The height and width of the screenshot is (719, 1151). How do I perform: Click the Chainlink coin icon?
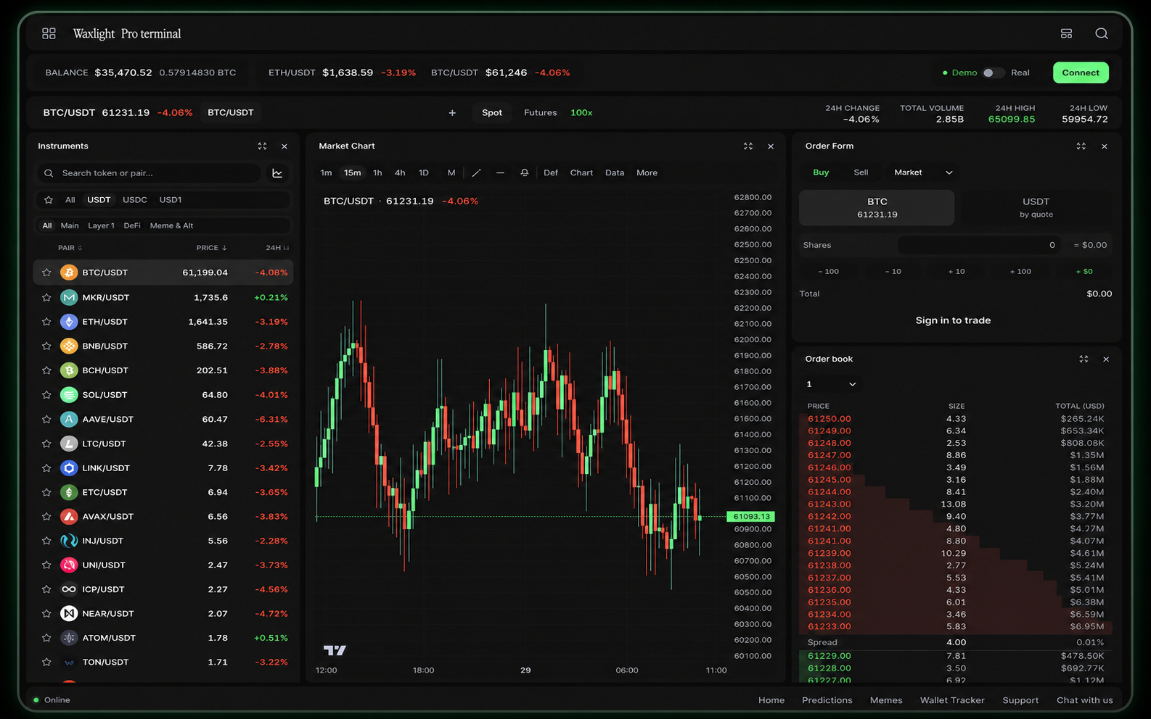pyautogui.click(x=69, y=467)
